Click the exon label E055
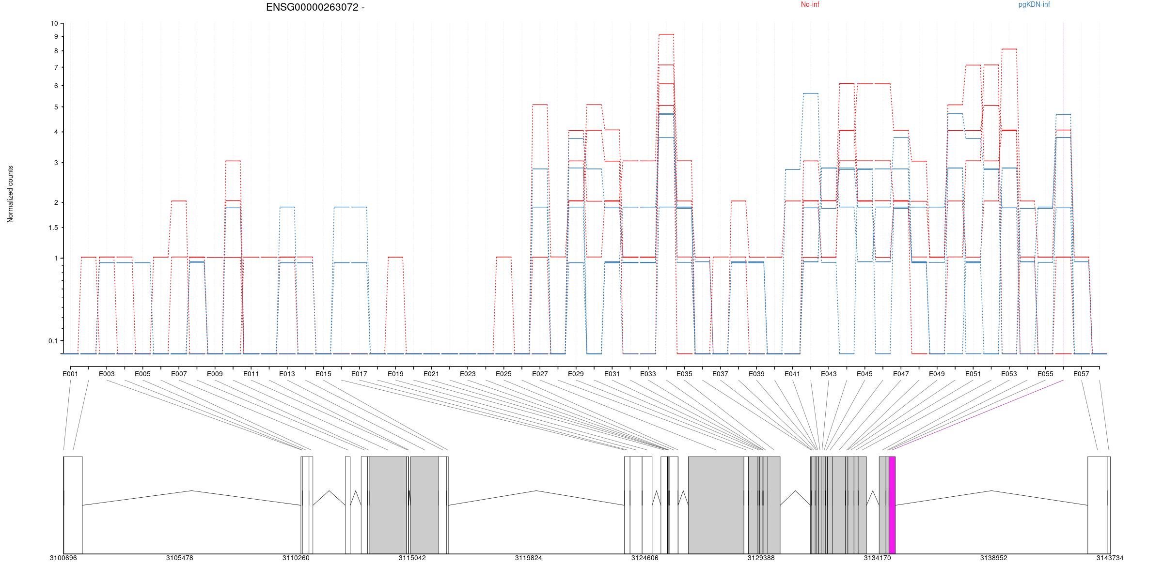This screenshot has height=581, width=1163. [x=1045, y=374]
